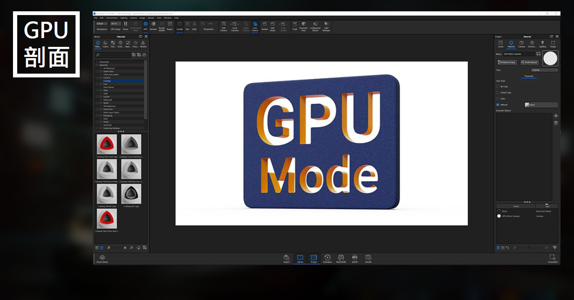
Task: Open the GPU Usage percentage dropdown
Action: pyautogui.click(x=115, y=24)
